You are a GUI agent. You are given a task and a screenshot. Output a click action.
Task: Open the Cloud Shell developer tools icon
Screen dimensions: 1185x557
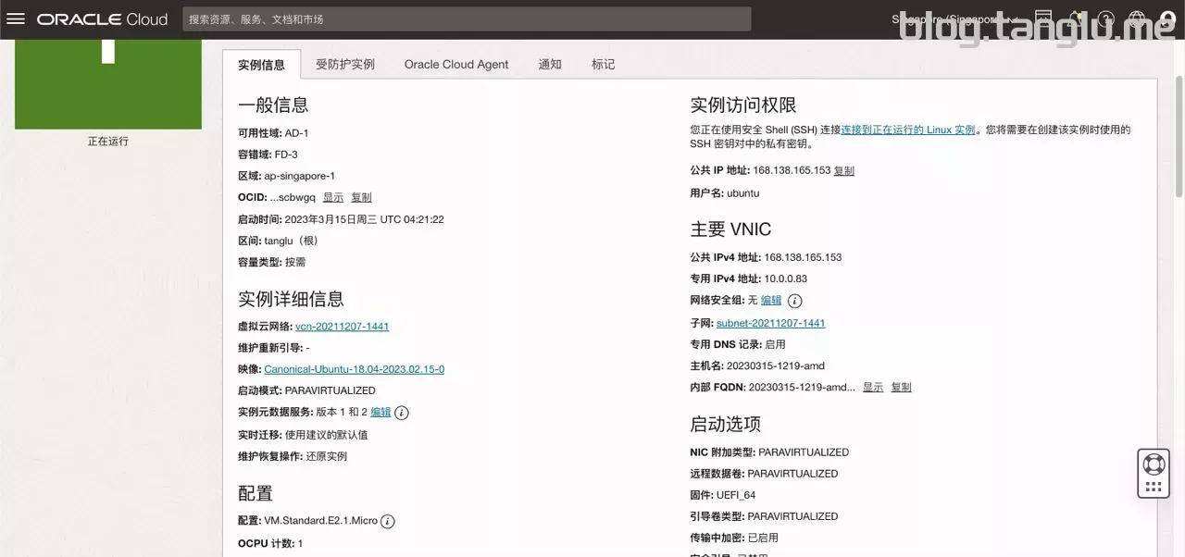(1043, 19)
